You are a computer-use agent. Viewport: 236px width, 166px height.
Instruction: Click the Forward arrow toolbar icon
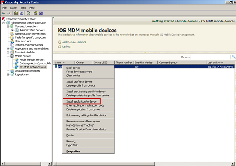click(x=9, y=13)
